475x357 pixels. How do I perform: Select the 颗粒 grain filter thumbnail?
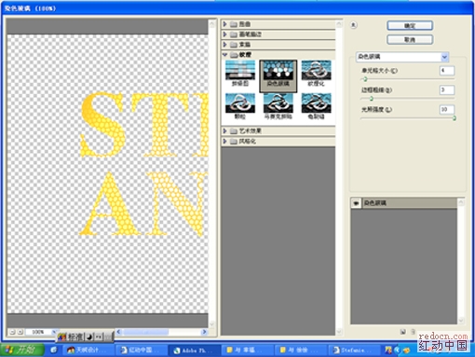(240, 107)
